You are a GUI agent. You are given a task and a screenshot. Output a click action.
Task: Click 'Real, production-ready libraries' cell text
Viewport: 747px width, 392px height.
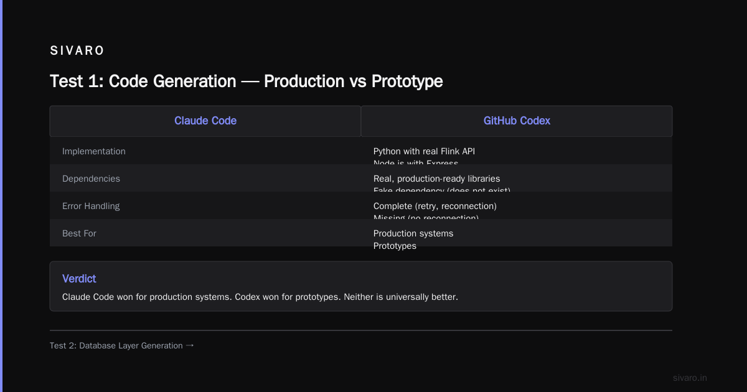(x=436, y=179)
